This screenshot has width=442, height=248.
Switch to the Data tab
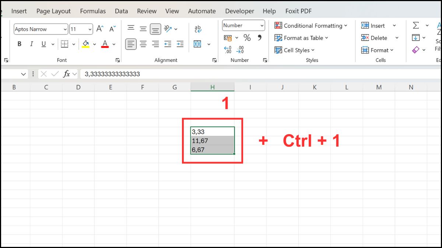point(122,11)
